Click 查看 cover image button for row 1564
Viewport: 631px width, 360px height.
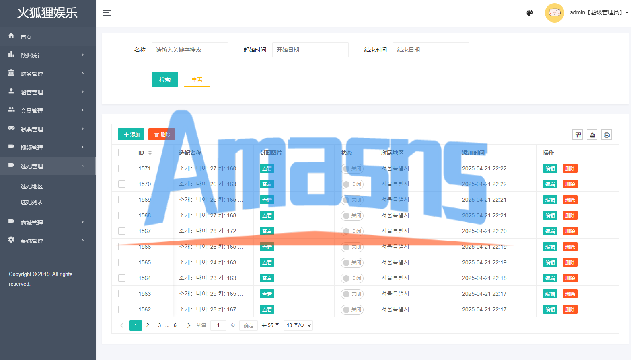(x=267, y=278)
